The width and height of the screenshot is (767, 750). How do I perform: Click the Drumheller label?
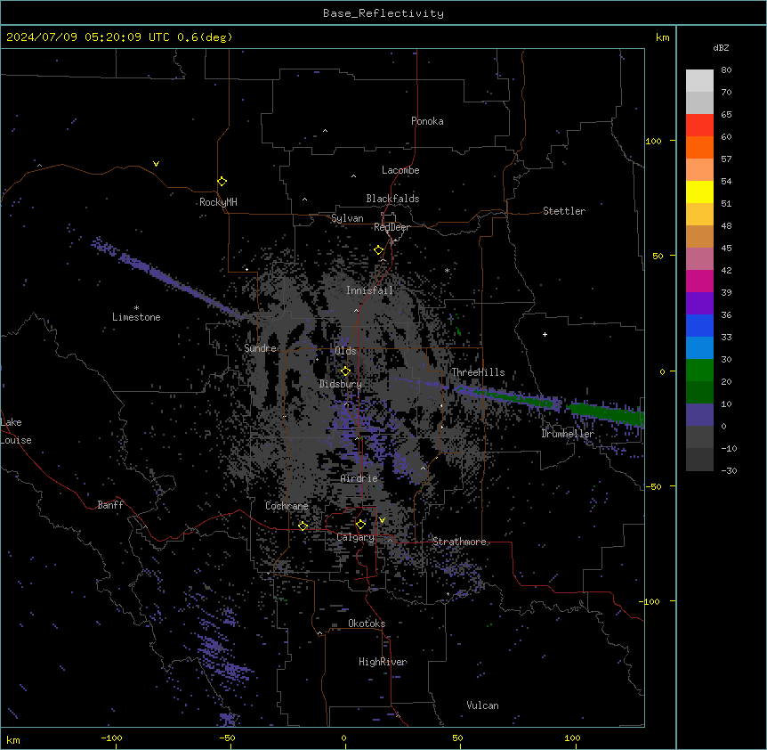click(568, 434)
